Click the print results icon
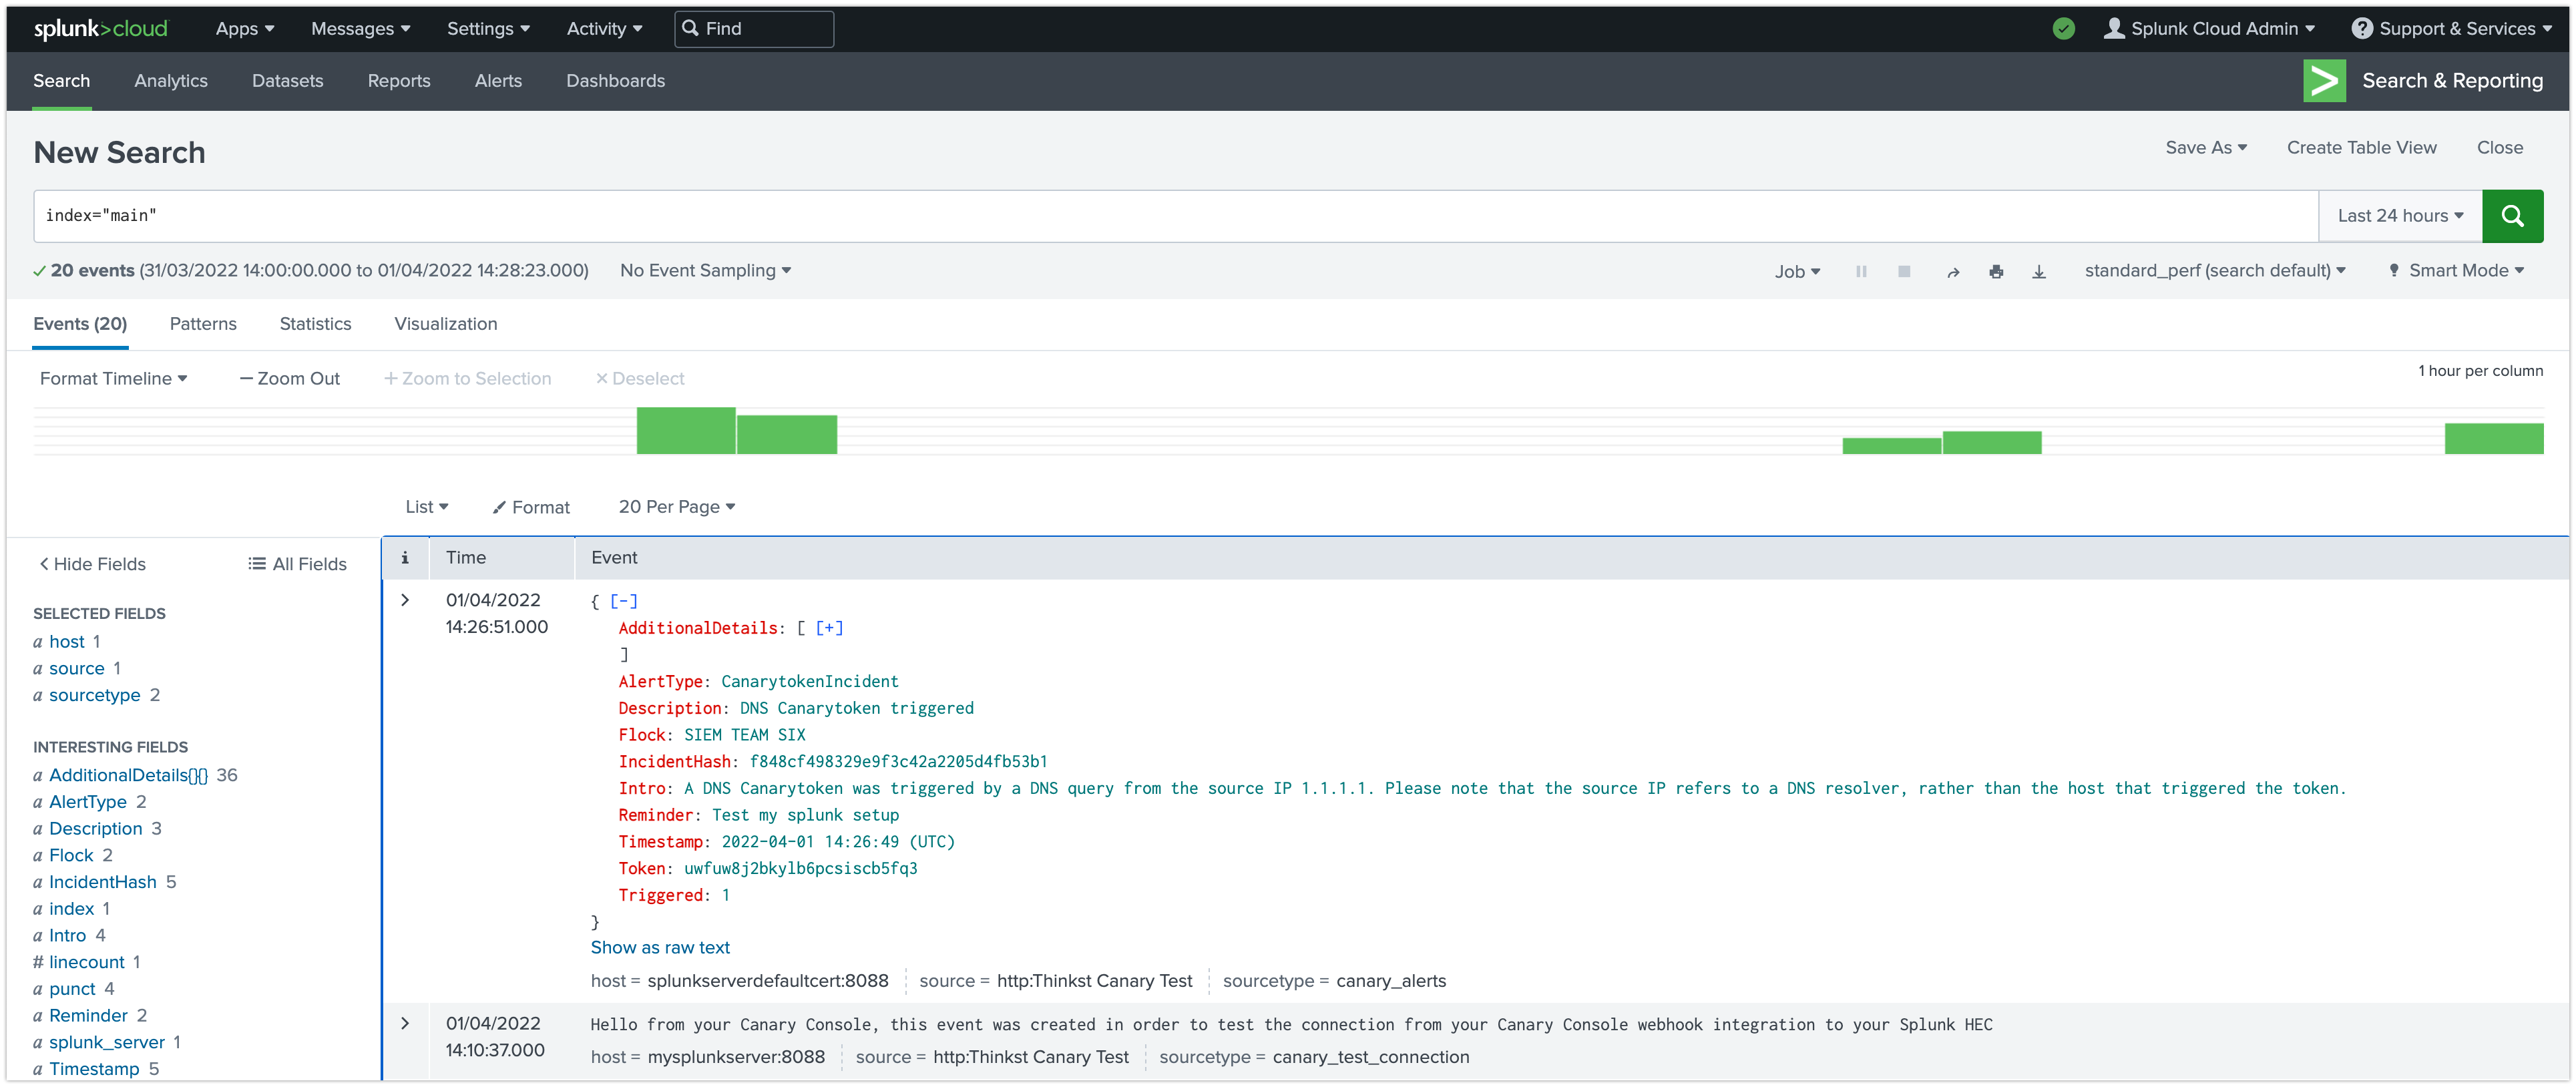2576x1087 pixels. [x=1996, y=271]
